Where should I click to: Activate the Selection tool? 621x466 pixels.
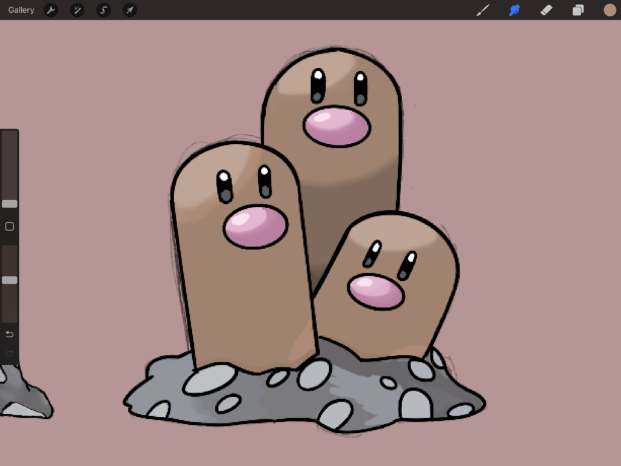103,10
